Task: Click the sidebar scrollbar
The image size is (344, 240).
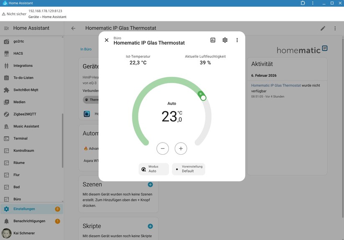Action: click(63, 140)
